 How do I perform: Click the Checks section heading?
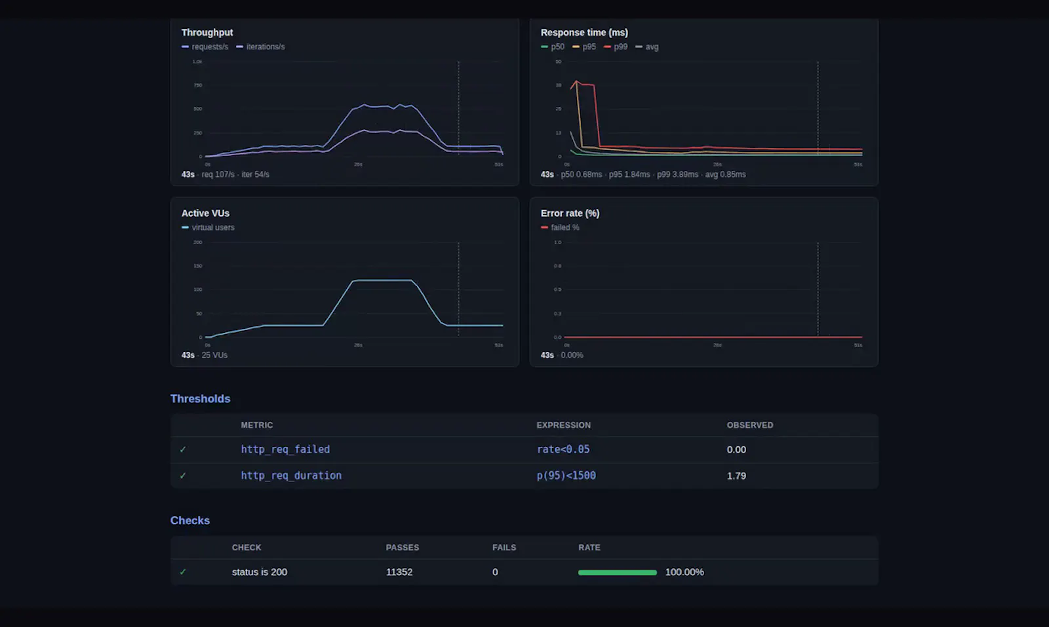(x=190, y=521)
